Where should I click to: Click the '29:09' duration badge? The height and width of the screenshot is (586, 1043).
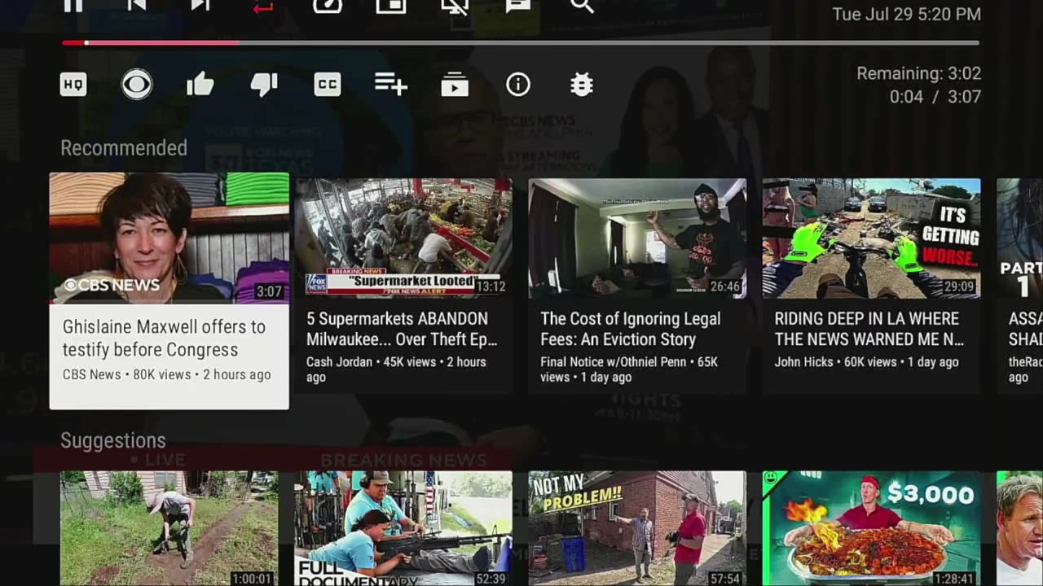tap(959, 286)
